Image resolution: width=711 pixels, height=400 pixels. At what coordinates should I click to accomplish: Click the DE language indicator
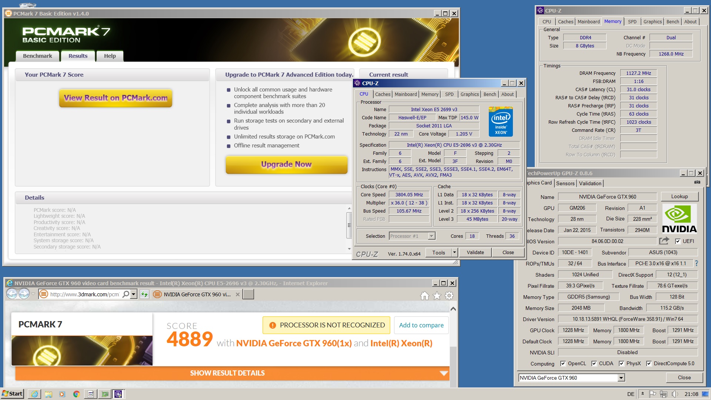(x=631, y=394)
